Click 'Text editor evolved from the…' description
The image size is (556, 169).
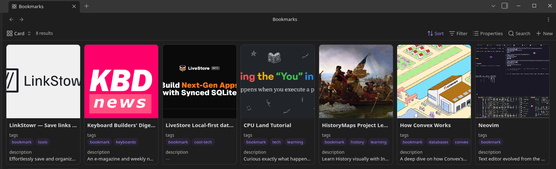click(511, 159)
